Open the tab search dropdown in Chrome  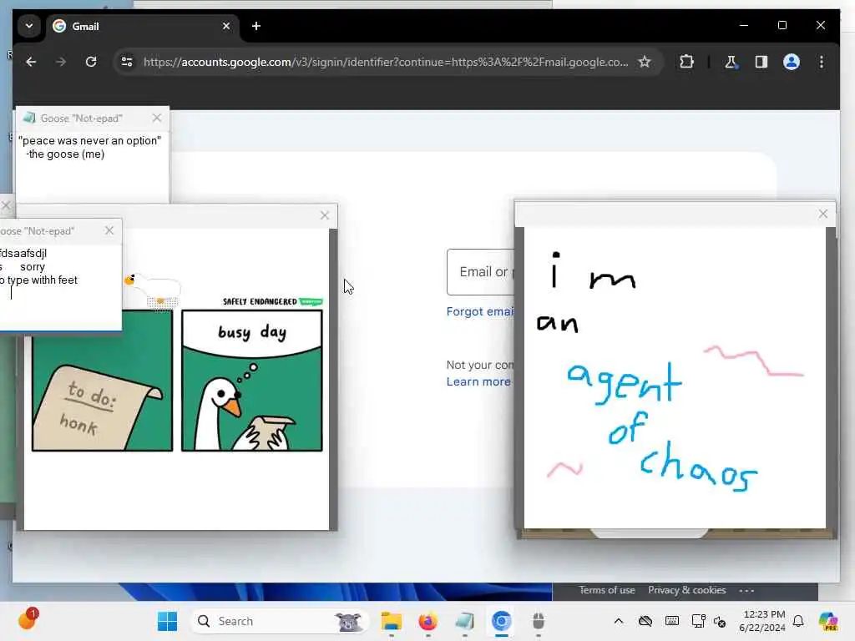tap(29, 26)
